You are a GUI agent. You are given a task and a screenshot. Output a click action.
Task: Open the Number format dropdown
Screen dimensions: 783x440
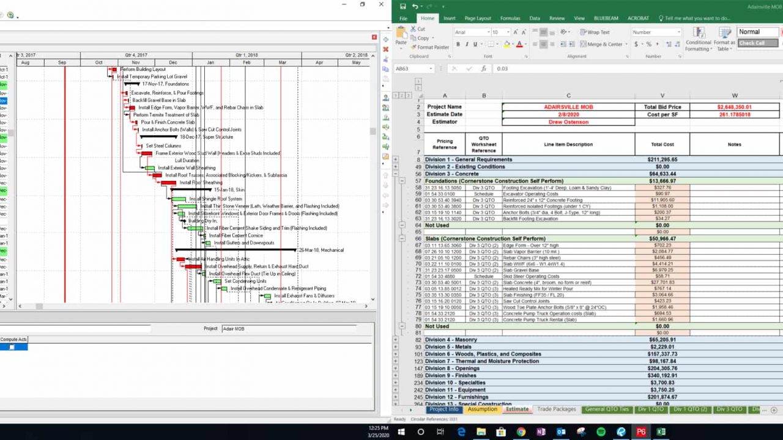click(x=678, y=32)
